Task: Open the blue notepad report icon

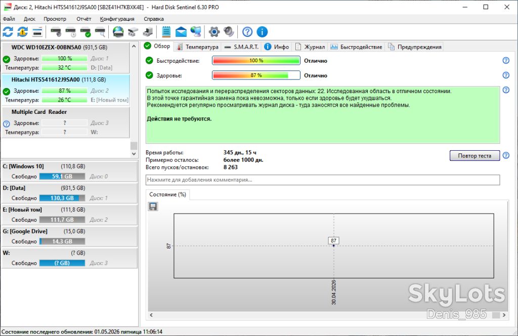Action: pyautogui.click(x=166, y=32)
